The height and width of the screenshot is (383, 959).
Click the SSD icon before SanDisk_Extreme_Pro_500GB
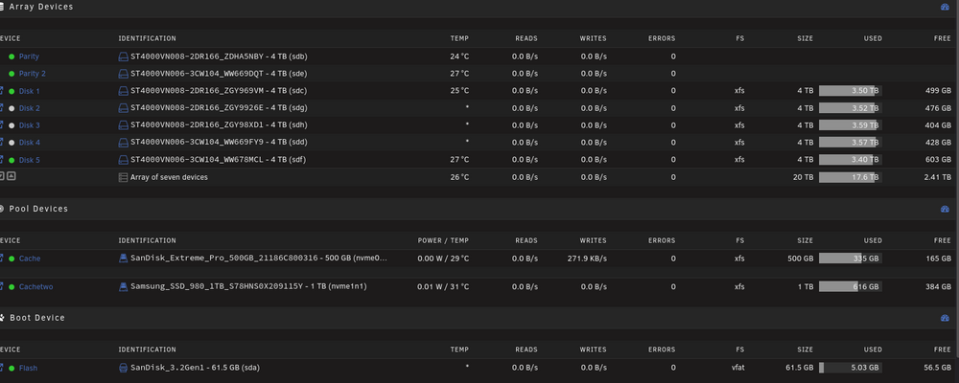[x=123, y=259]
